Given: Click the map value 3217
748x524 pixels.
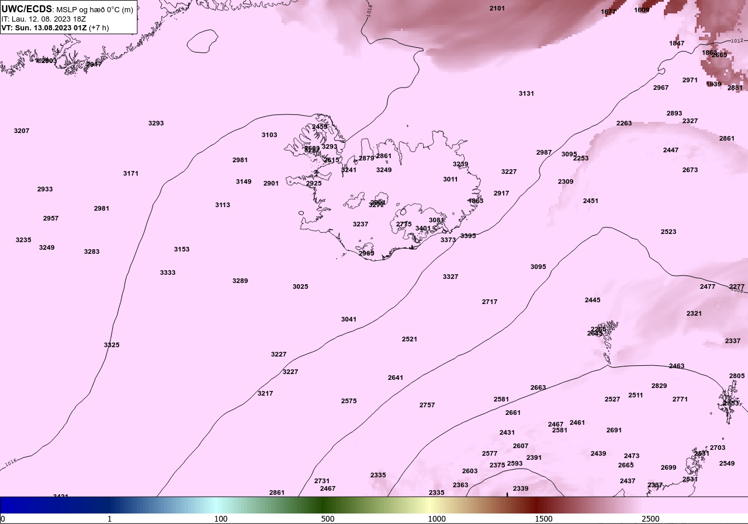Looking at the screenshot, I should coord(265,393).
